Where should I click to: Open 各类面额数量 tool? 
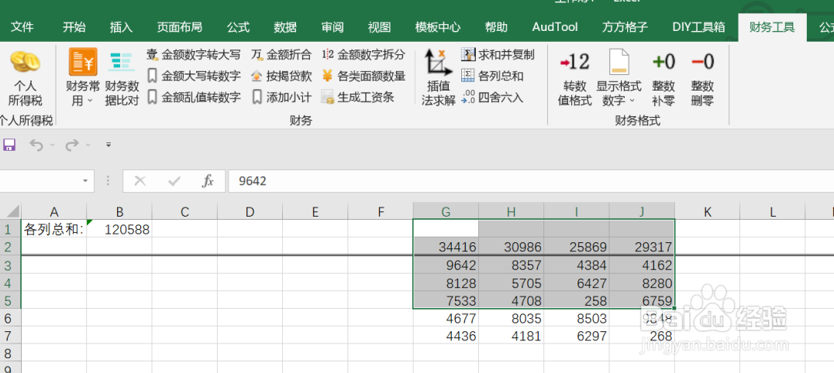(x=364, y=76)
